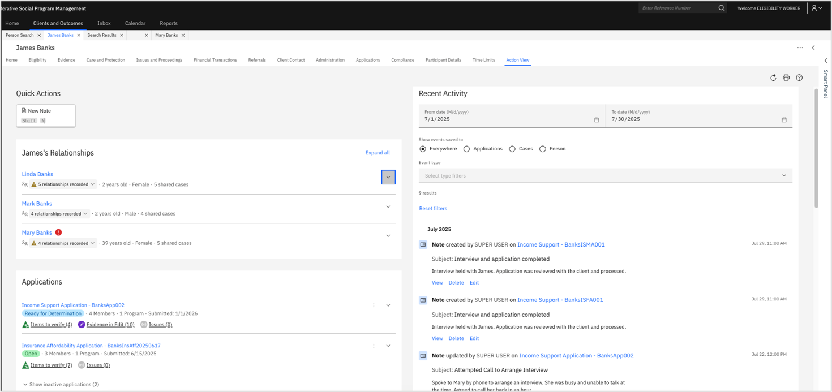Switch to the Evidence tab
Viewport: 832px width, 392px height.
coord(66,60)
